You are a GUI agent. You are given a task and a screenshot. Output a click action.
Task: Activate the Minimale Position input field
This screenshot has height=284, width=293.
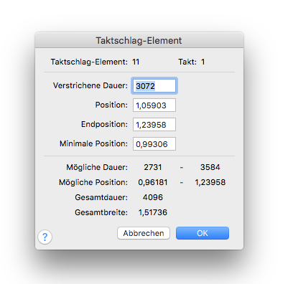[x=154, y=143]
